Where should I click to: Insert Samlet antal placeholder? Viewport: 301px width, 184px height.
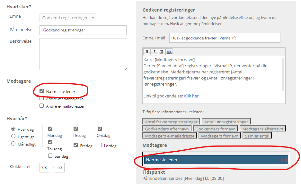(257, 136)
